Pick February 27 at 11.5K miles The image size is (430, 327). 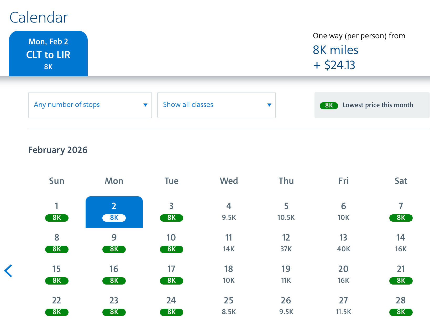click(x=343, y=306)
